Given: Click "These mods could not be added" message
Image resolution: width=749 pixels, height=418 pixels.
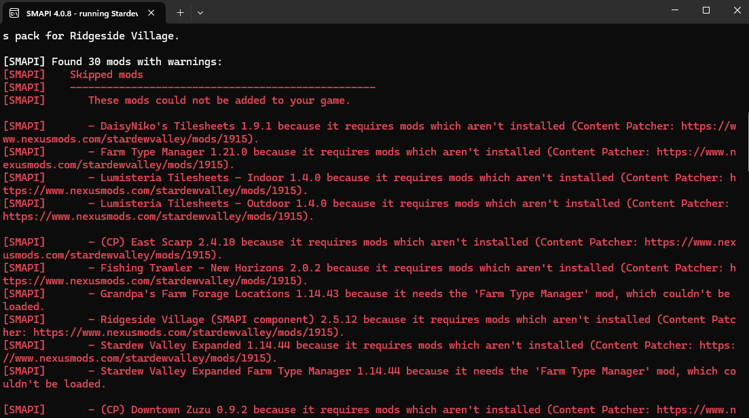Looking at the screenshot, I should click(219, 100).
